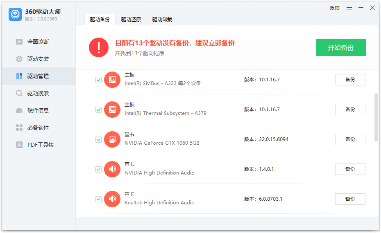
Task: Click the PDF工具集 document icon
Action: pyautogui.click(x=19, y=145)
